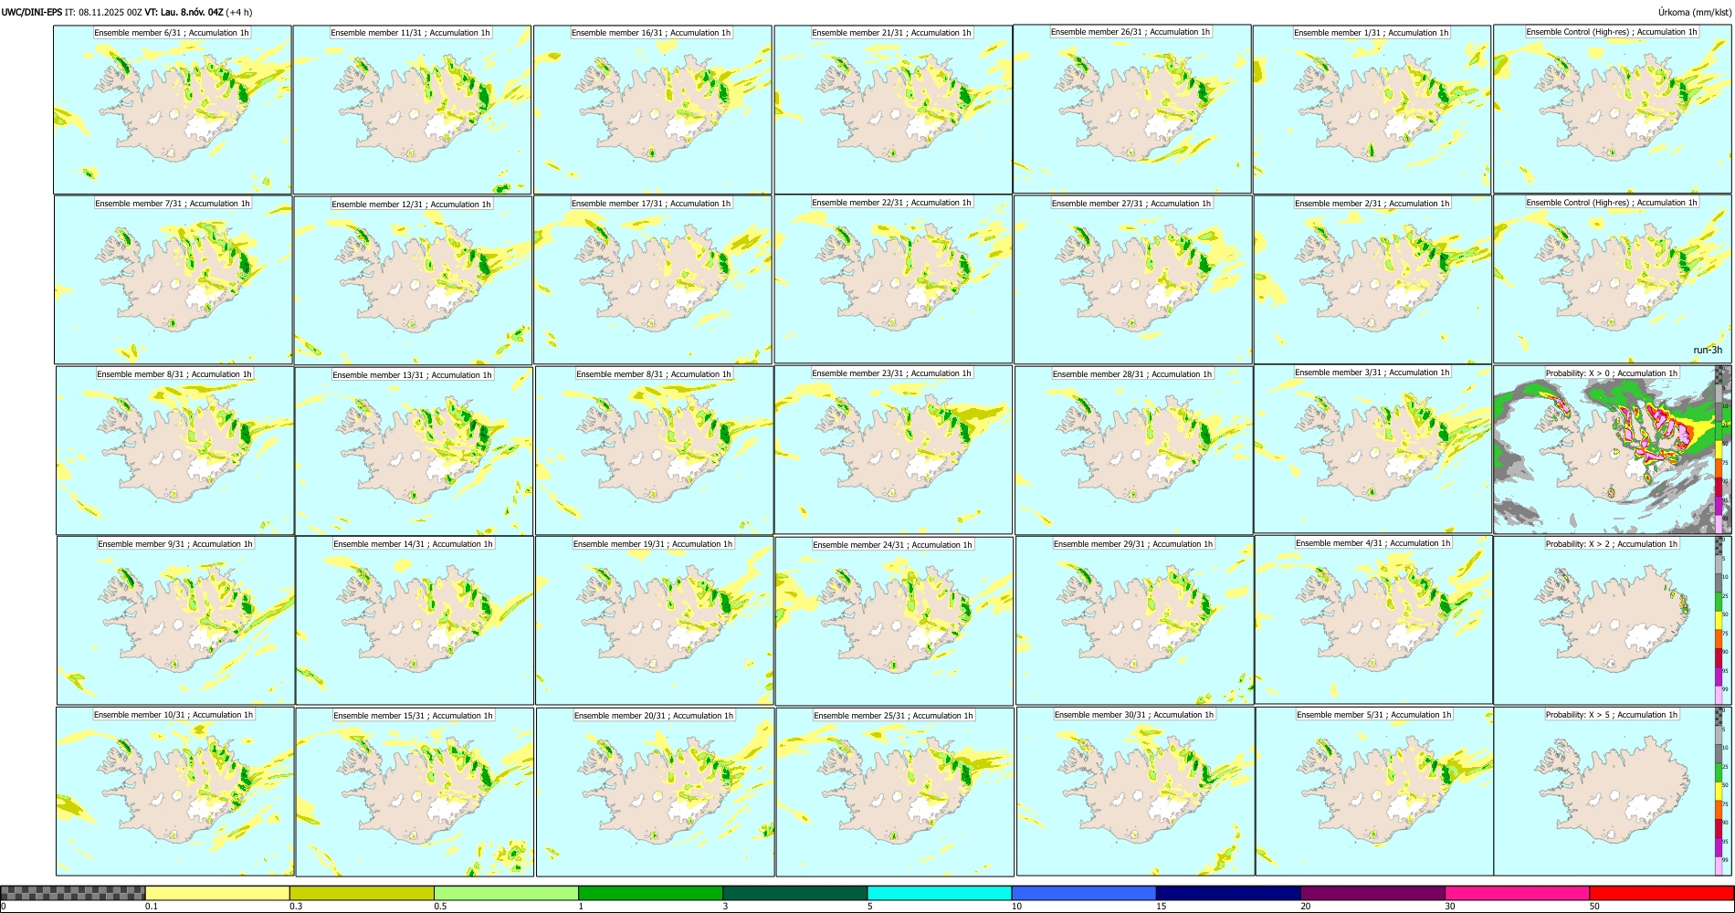Click the 'UWC/DINI-EPS' header text
Image resolution: width=1735 pixels, height=913 pixels.
pos(32,12)
